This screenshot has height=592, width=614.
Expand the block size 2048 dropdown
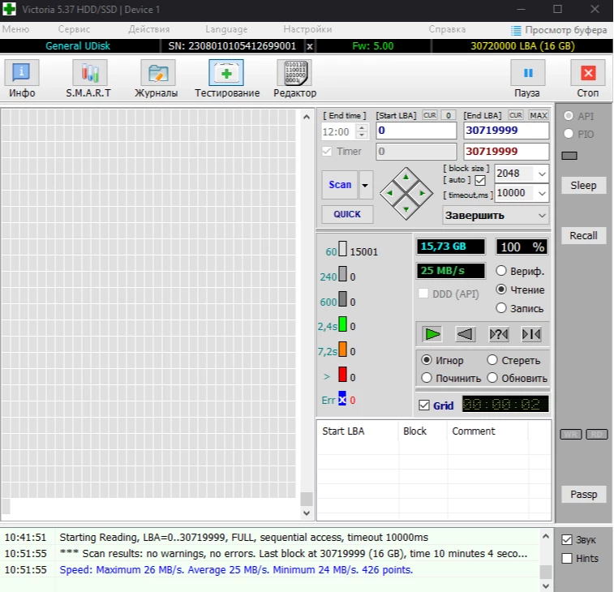[x=541, y=174]
